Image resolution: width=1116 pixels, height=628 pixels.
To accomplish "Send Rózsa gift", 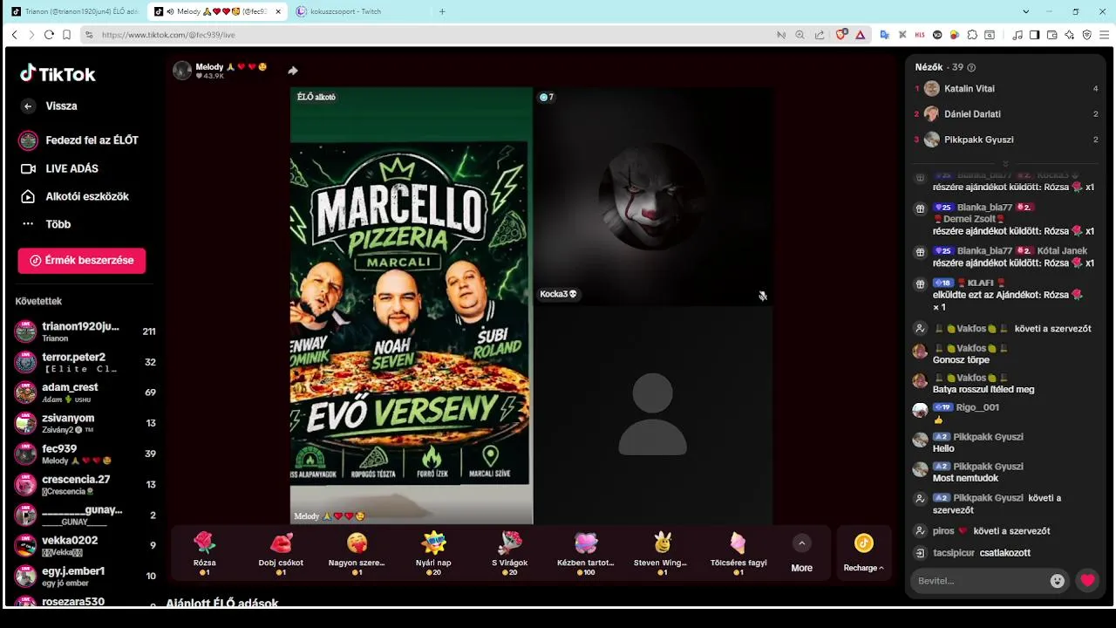I will (205, 553).
